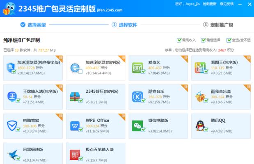Click the 737.27 MB total size text
The image size is (254, 164).
click(x=47, y=50)
